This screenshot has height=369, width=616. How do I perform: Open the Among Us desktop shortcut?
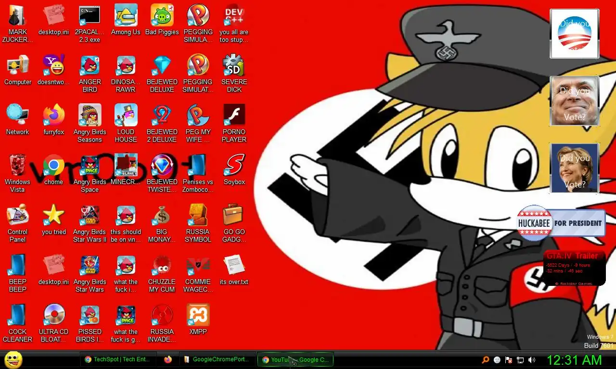tap(126, 20)
